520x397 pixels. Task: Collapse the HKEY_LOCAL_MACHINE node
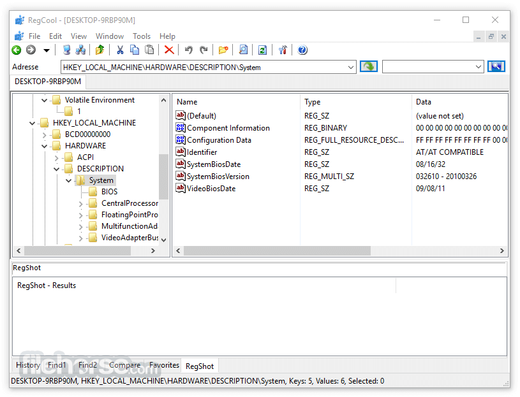[x=32, y=123]
